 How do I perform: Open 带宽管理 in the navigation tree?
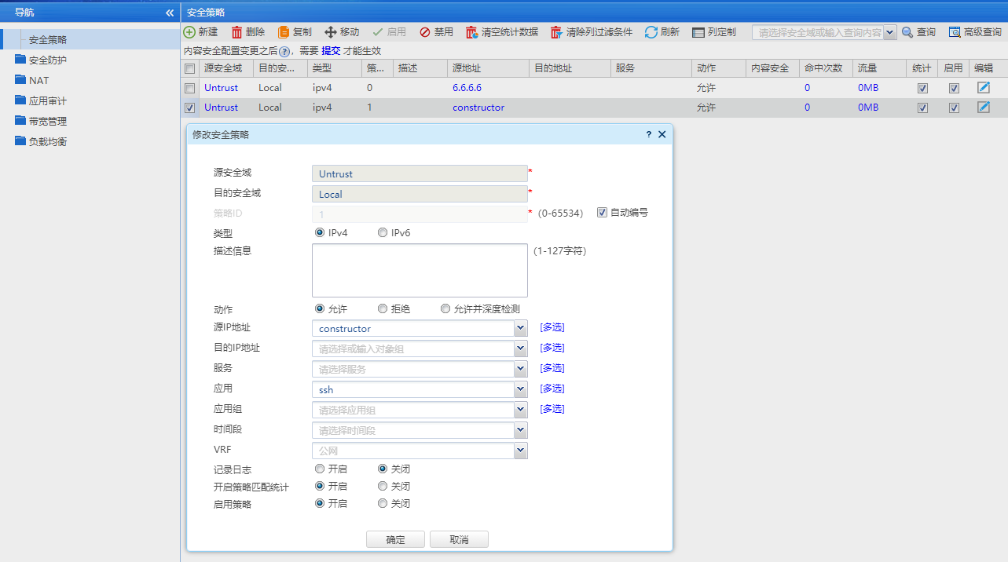[x=47, y=121]
